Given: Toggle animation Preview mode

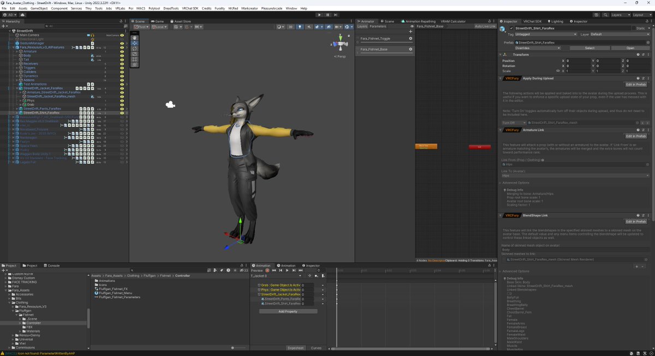Looking at the screenshot, I should click(x=257, y=270).
